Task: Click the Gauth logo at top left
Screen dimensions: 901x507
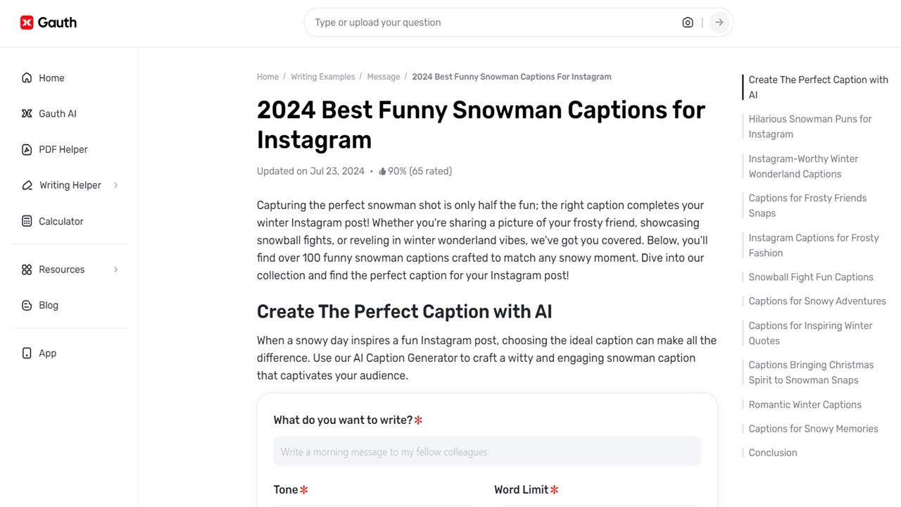Action: pos(47,22)
